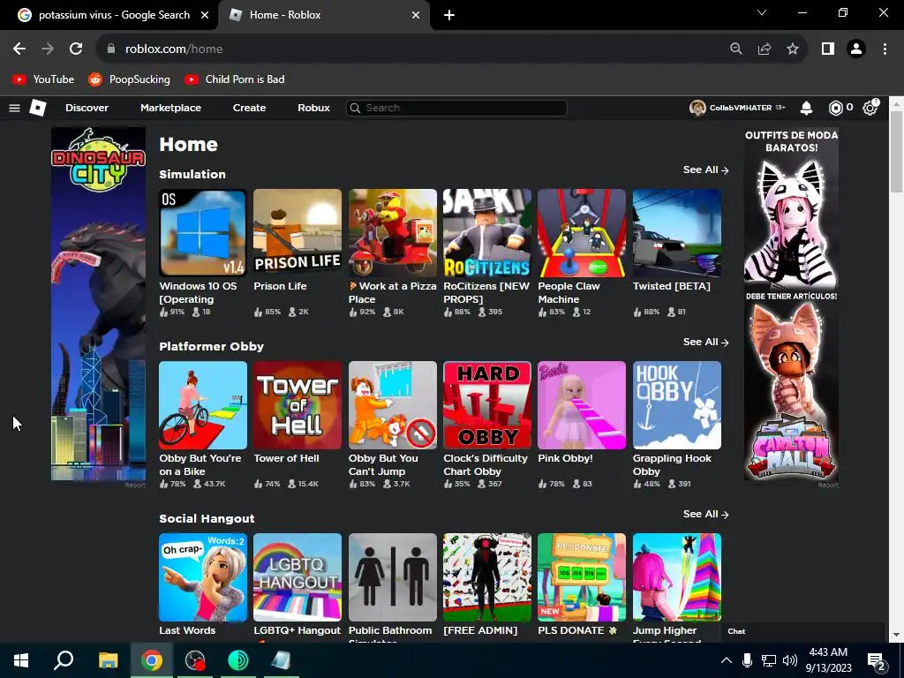Image resolution: width=904 pixels, height=678 pixels.
Task: Open the taskbar clock and date
Action: click(x=828, y=660)
